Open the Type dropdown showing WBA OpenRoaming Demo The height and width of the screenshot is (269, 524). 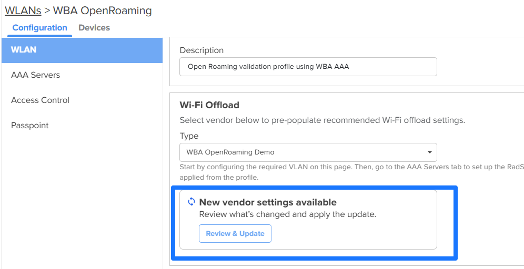point(308,152)
